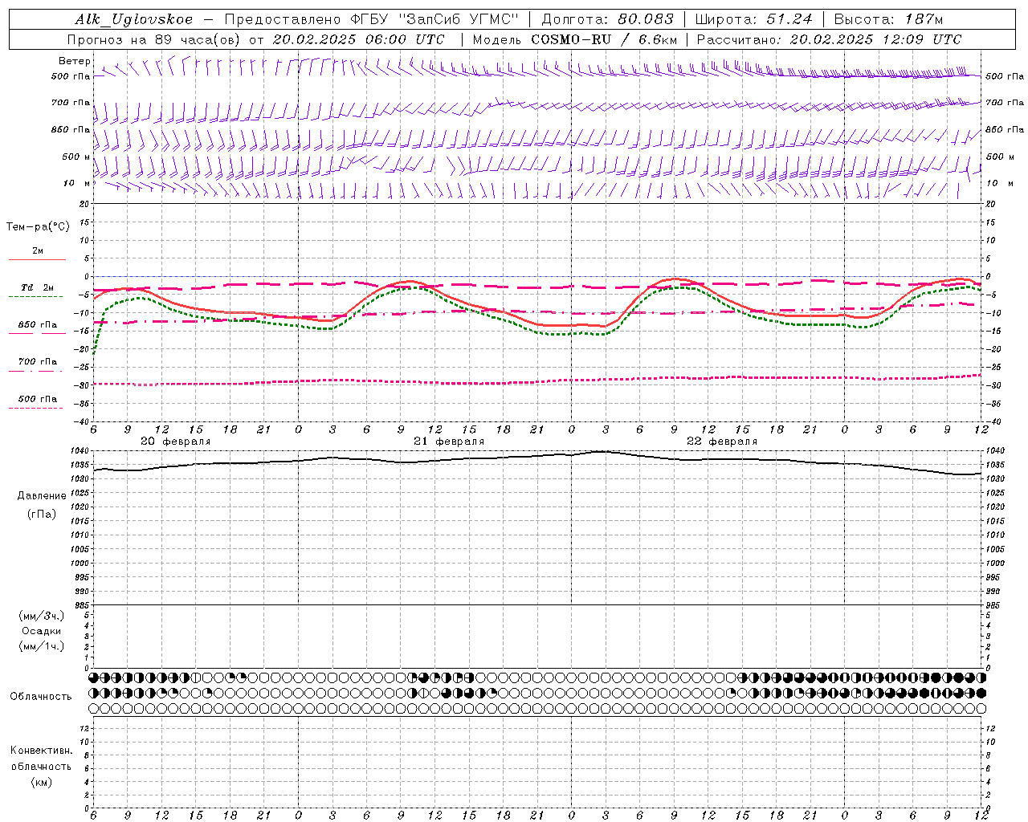Click the 'Модель COSMO-RU / 6.6км' text
This screenshot has height=822, width=1028.
coord(574,39)
